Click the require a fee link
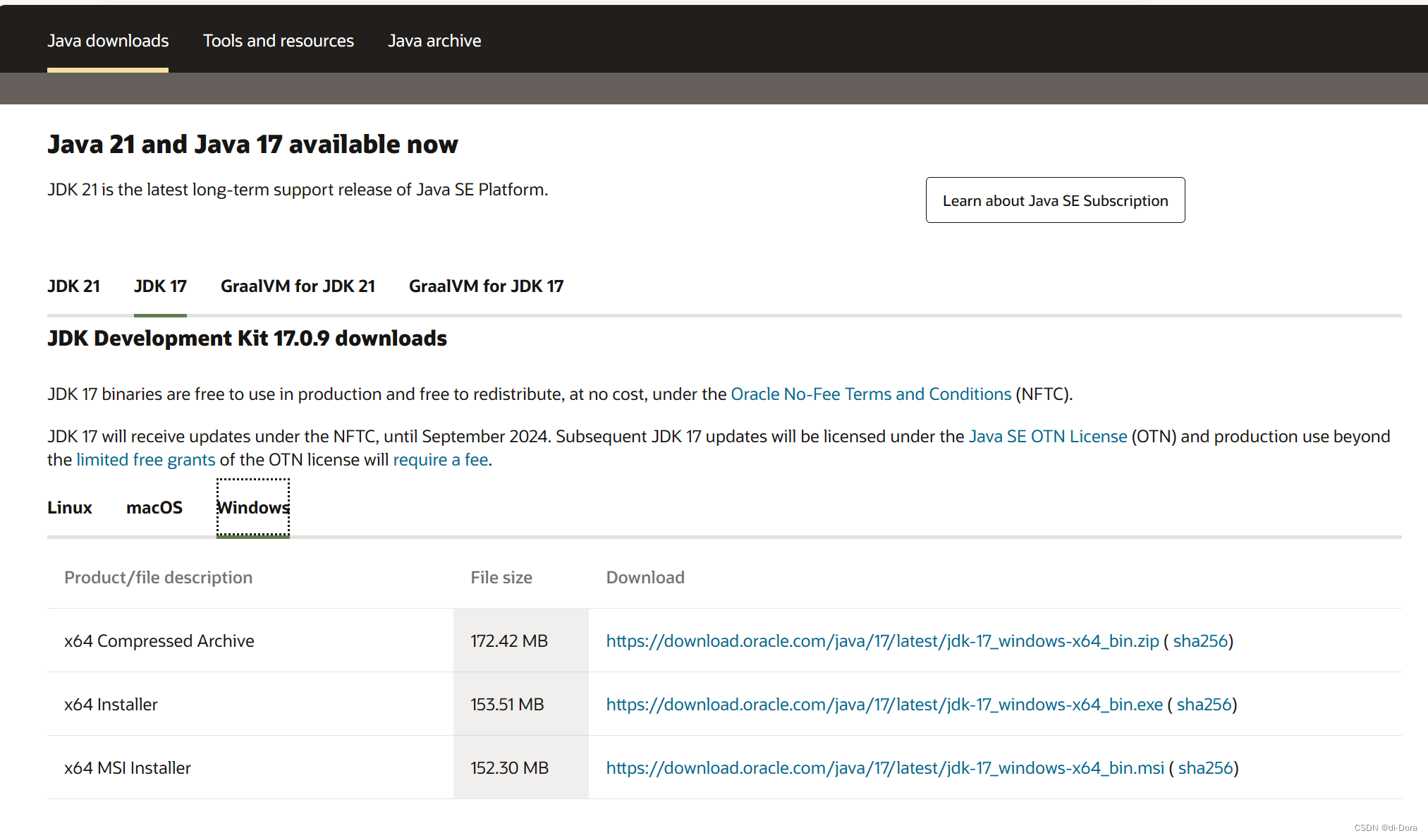This screenshot has height=838, width=1428. pos(441,460)
